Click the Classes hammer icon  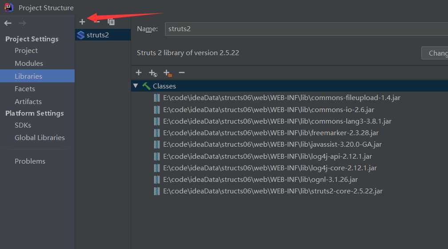click(x=146, y=86)
